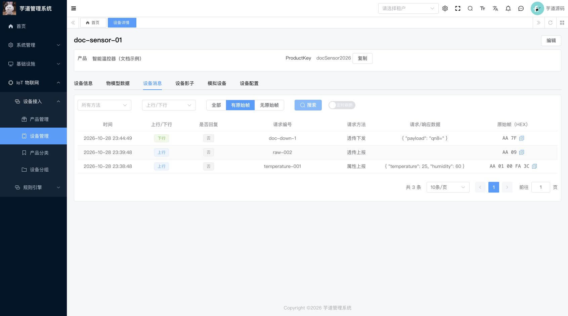Image resolution: width=568 pixels, height=316 pixels.
Task: Click the user avatar 芋道源码
Action: 548,8
